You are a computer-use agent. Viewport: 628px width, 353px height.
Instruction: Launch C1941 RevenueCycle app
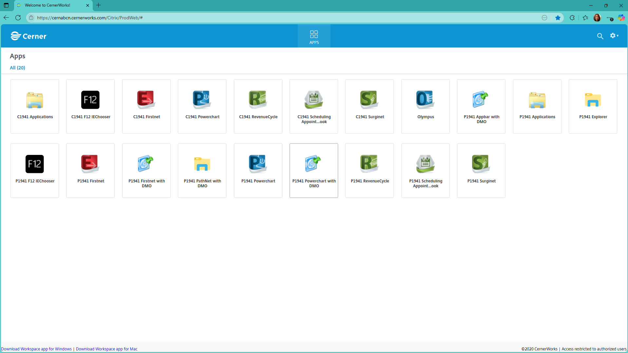(x=258, y=106)
